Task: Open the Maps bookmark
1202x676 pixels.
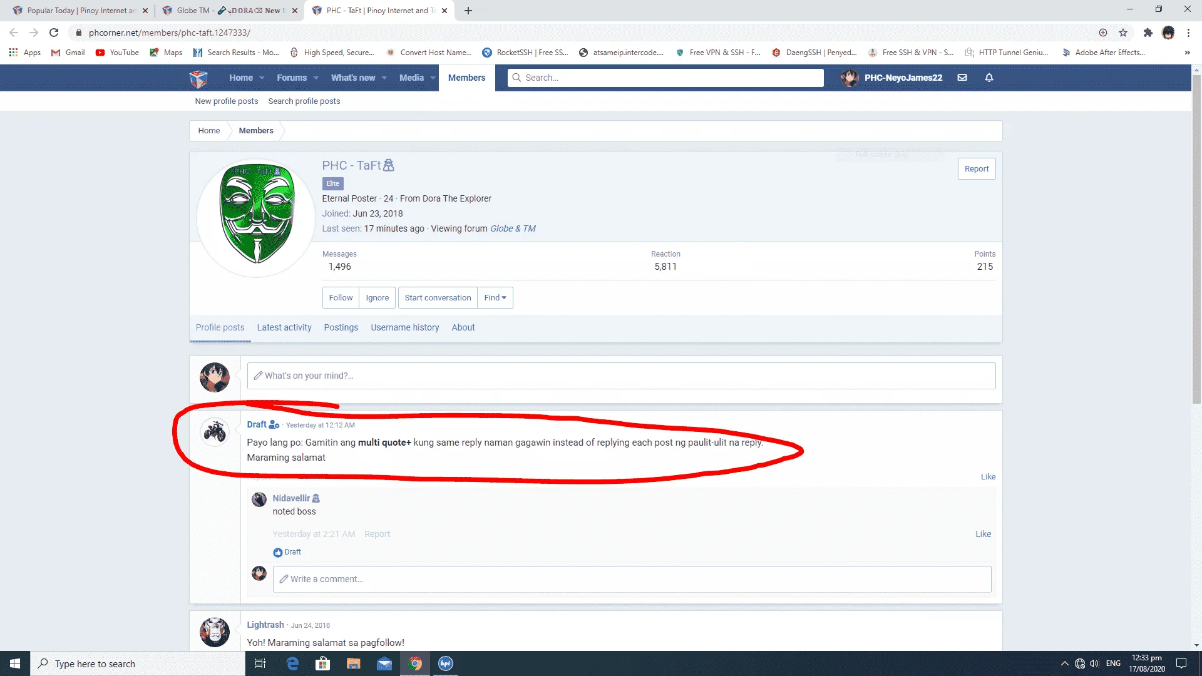Action: (x=166, y=53)
